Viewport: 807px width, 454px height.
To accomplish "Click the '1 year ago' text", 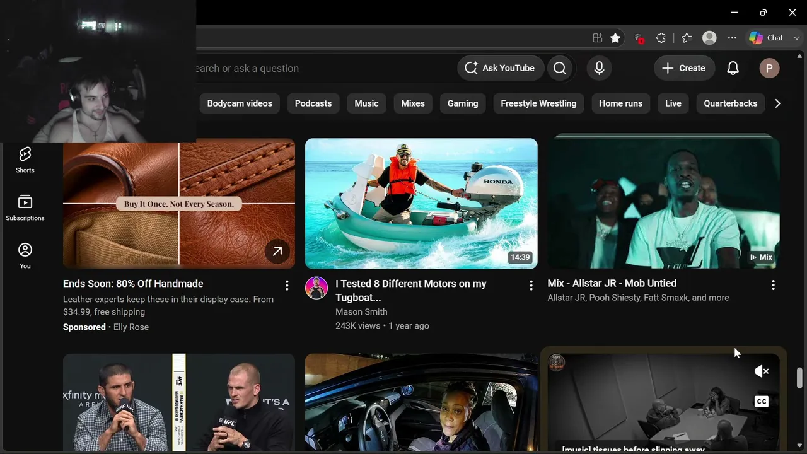I will (409, 326).
